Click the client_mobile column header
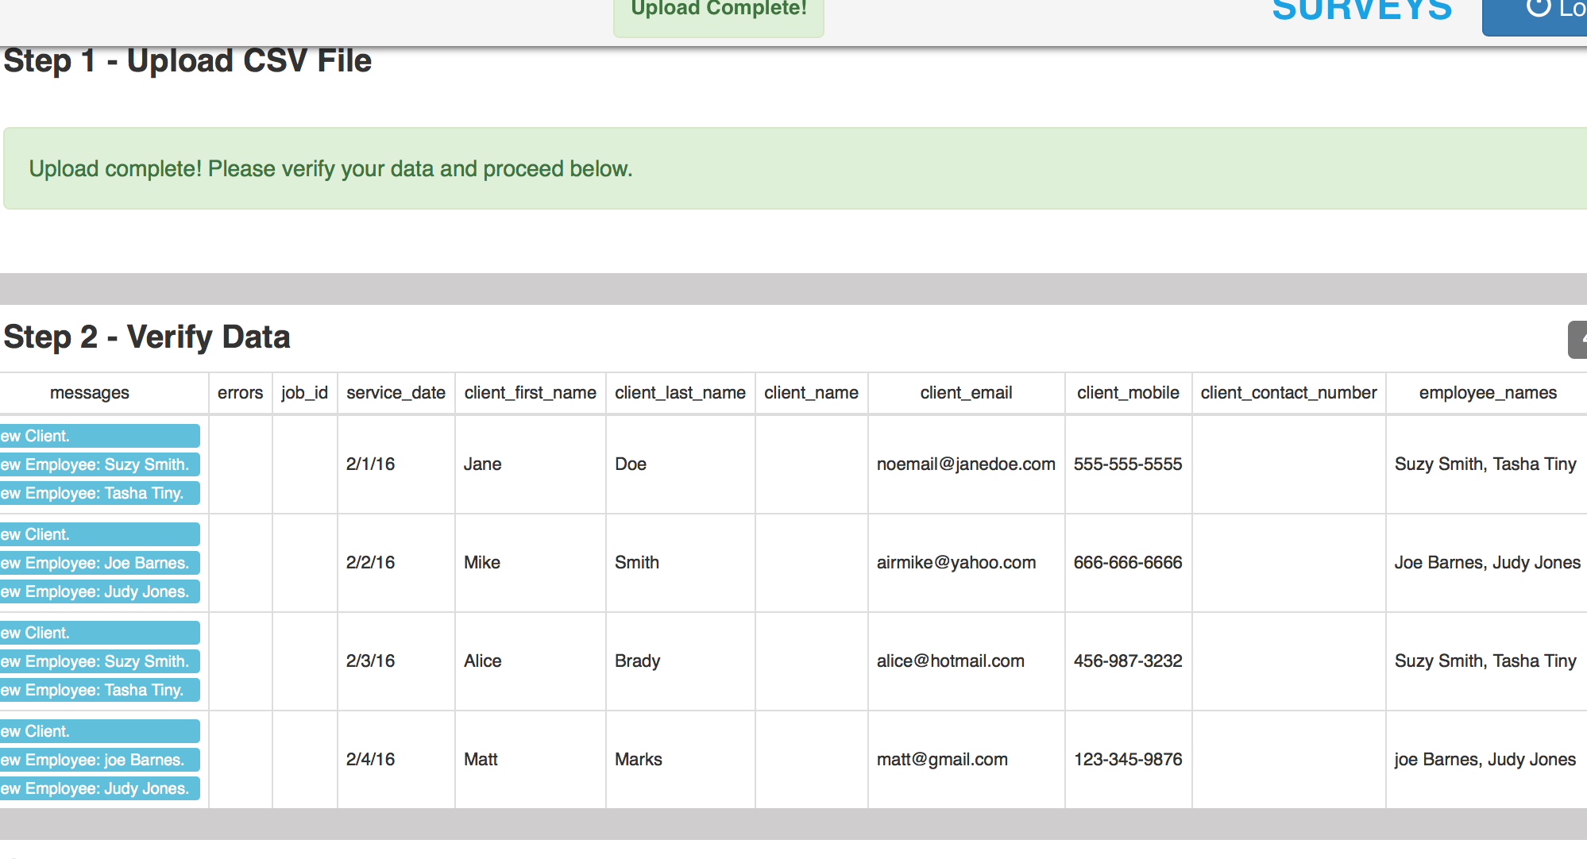Screen dimensions: 1587x859 click(x=1128, y=393)
